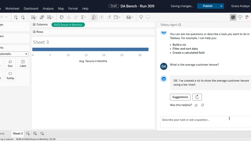Click the Draft badge

(x=113, y=6)
